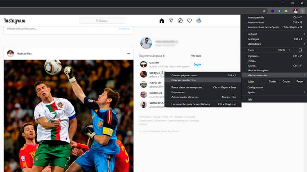
Task: Open stanixe suggested profile picture
Action: (x=144, y=64)
